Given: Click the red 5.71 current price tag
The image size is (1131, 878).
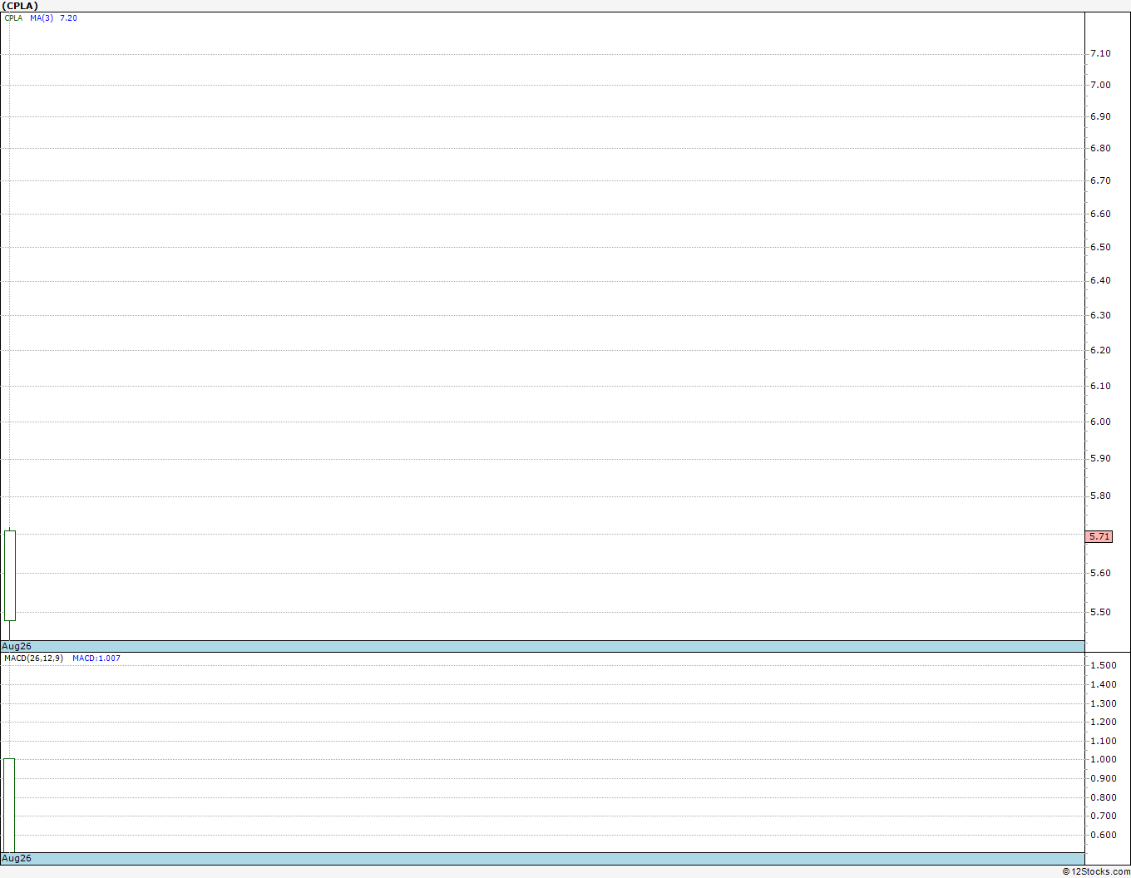Looking at the screenshot, I should [1099, 536].
